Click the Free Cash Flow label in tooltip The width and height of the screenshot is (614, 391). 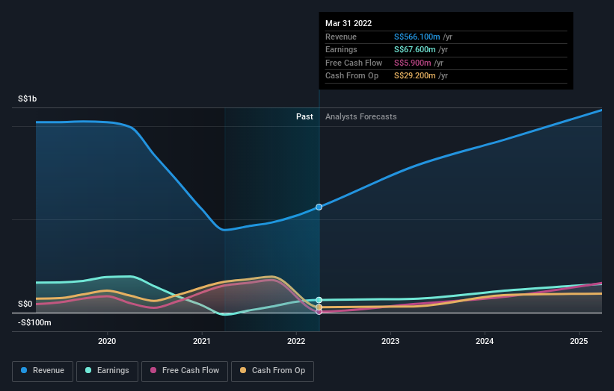(x=354, y=63)
